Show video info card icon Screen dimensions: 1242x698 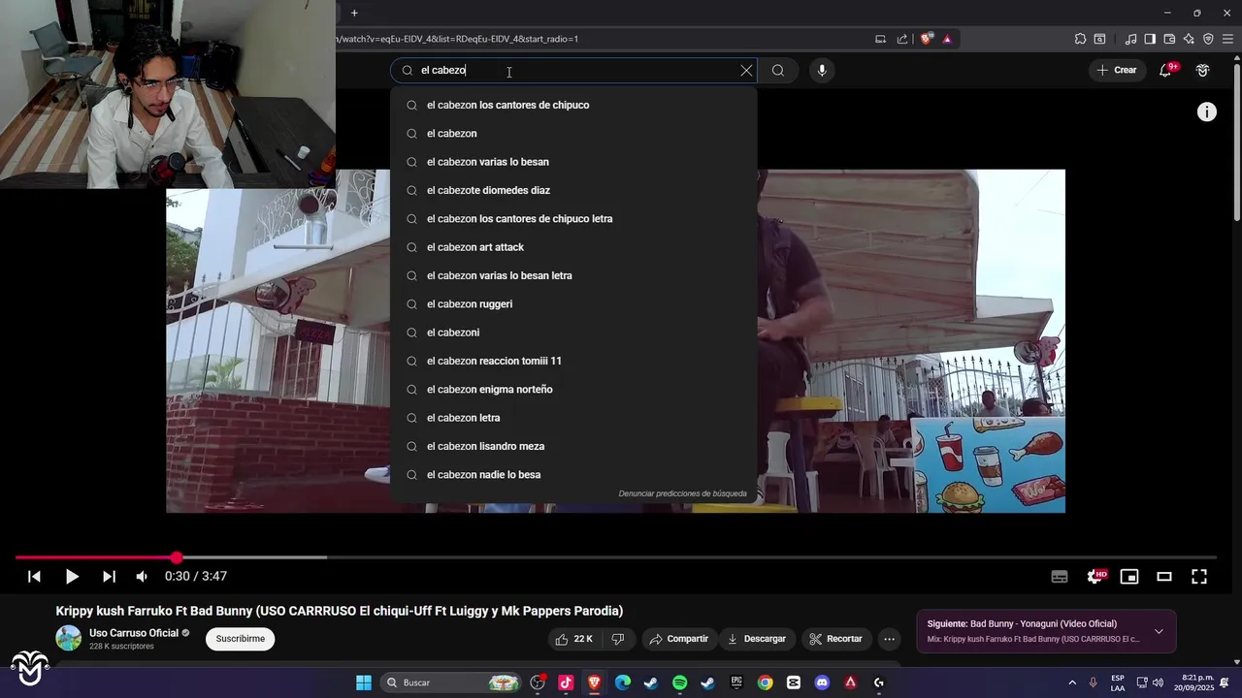click(x=1207, y=112)
